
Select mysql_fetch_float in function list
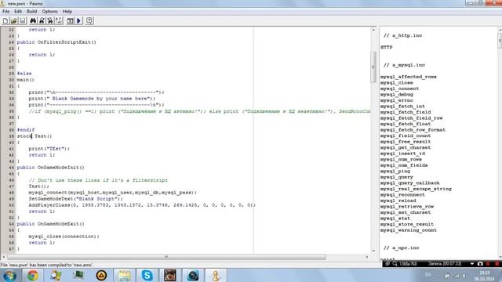[x=406, y=124]
